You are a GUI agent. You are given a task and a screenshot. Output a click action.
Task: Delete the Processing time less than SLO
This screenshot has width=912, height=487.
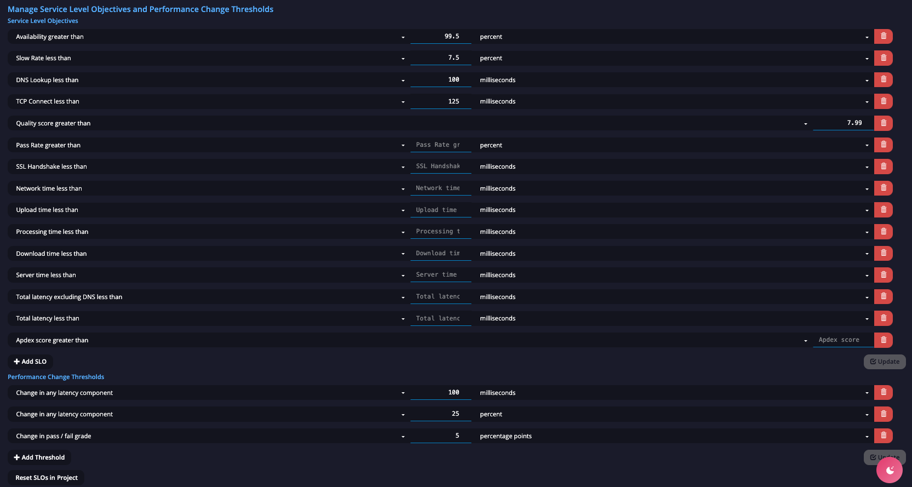[x=883, y=232]
